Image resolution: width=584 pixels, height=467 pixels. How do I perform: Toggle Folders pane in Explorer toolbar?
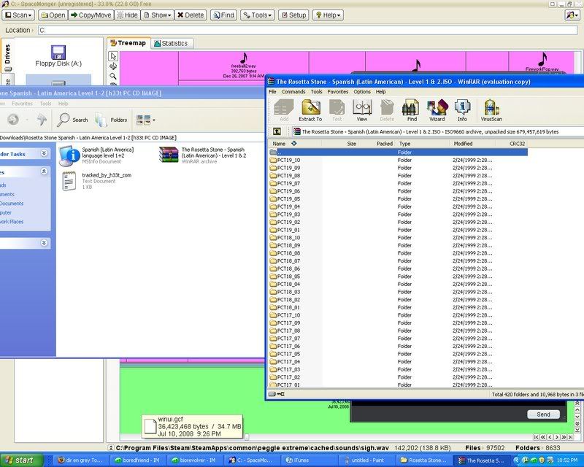click(x=111, y=120)
